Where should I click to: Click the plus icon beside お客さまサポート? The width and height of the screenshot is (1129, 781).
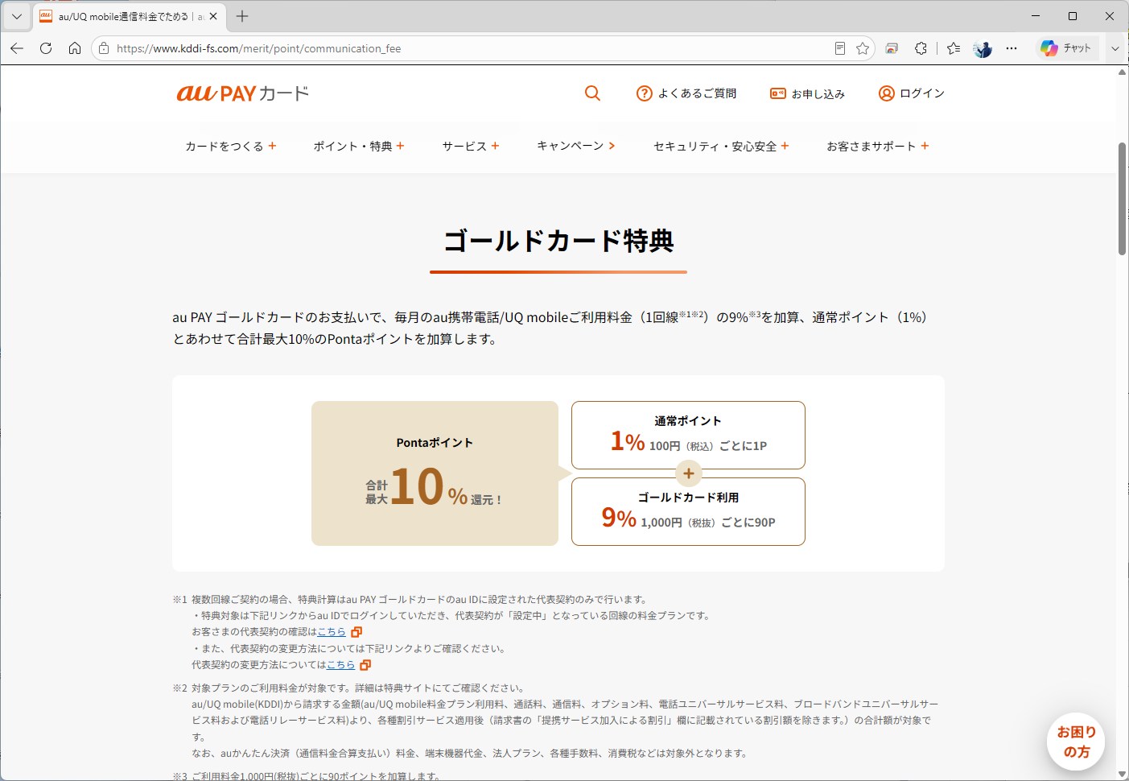[925, 146]
